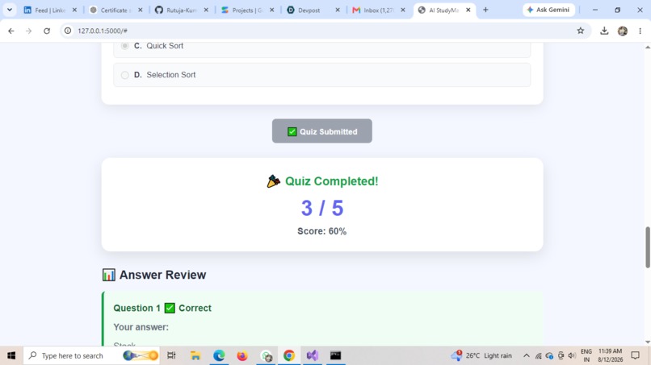Screen dimensions: 651x365
Task: Minimize the browser window
Action: pyautogui.click(x=595, y=10)
